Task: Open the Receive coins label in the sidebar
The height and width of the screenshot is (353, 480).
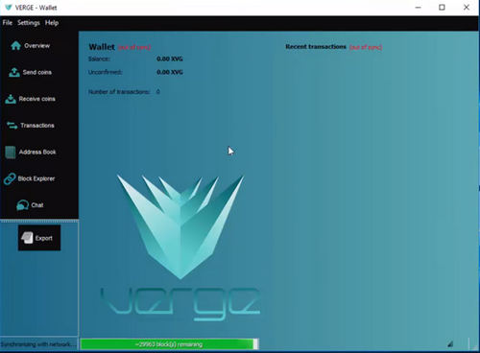Action: tap(36, 99)
